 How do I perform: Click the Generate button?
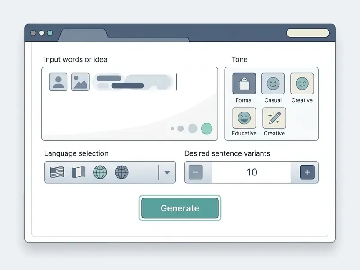coord(180,208)
